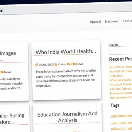Click the folder icon beside News in Who India post

click(74, 64)
